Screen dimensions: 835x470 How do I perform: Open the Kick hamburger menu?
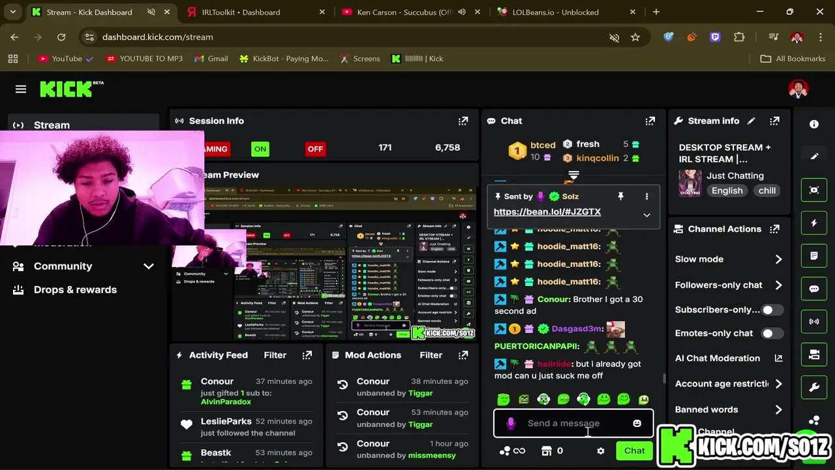[21, 89]
